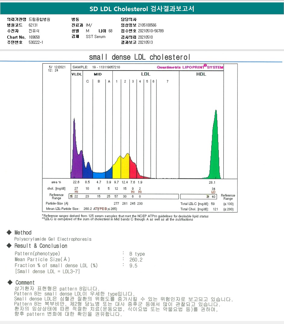Select the age value 68
Screen dimensions: 284x324
111,31
